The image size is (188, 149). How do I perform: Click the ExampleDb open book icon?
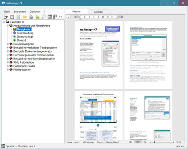[x=7, y=22]
